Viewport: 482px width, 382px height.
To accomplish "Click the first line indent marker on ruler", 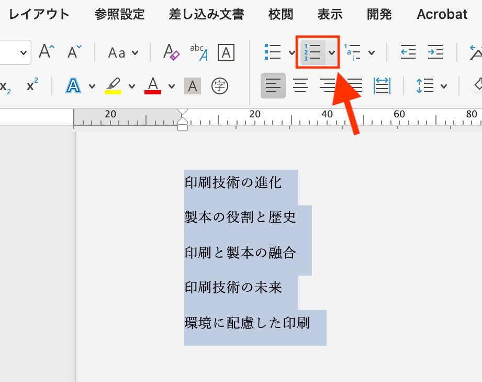I will [183, 112].
